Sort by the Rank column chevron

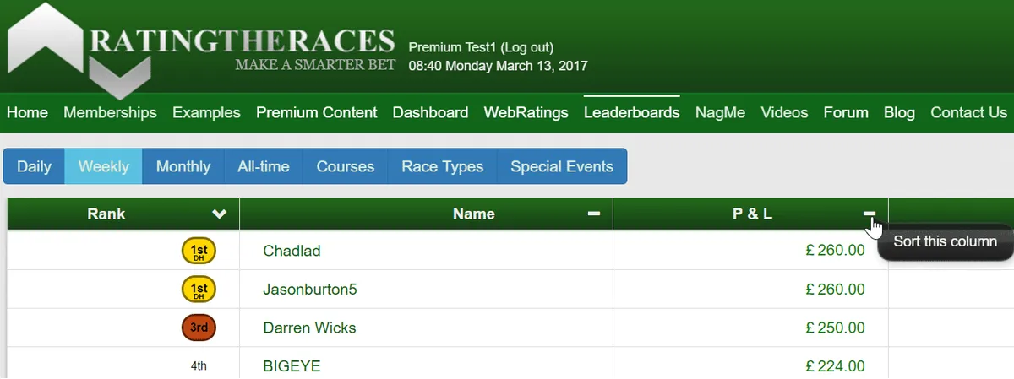(220, 214)
